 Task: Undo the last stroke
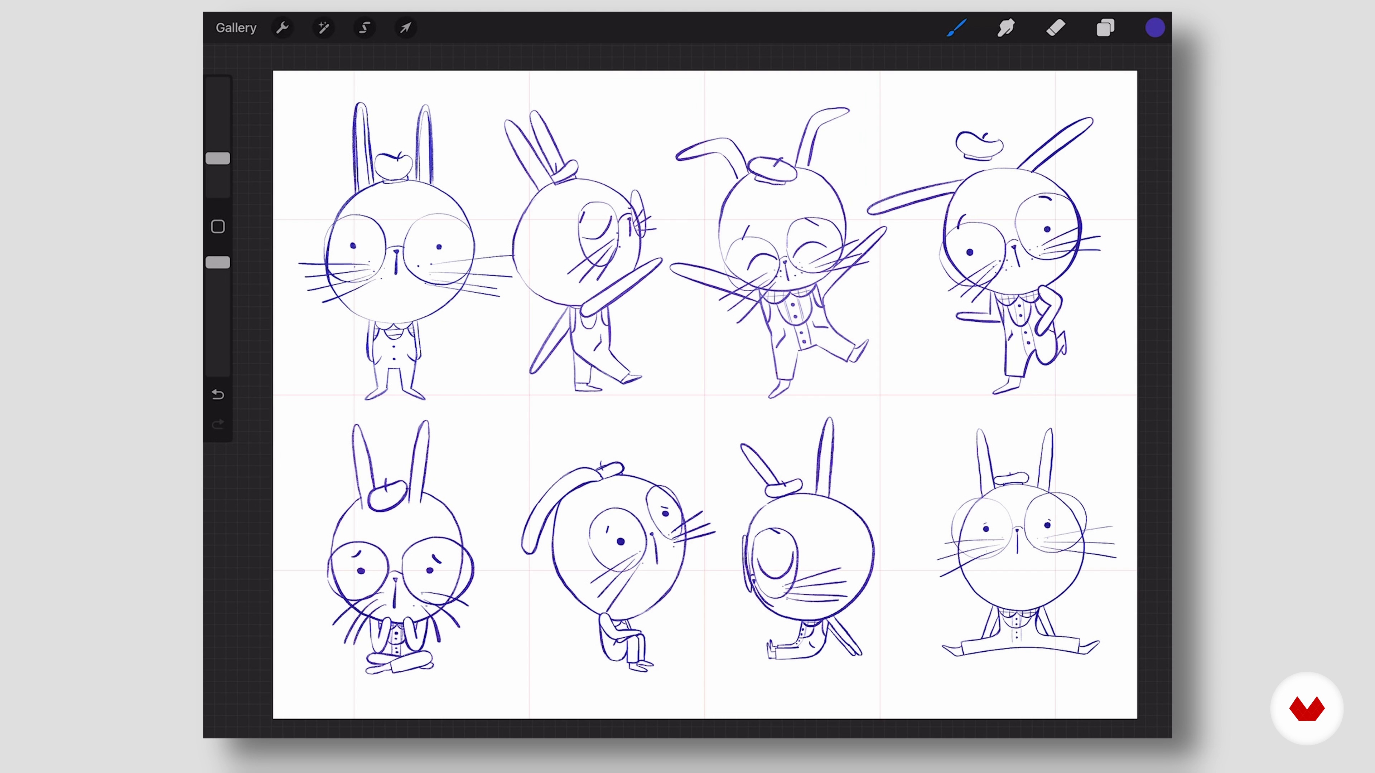click(218, 395)
